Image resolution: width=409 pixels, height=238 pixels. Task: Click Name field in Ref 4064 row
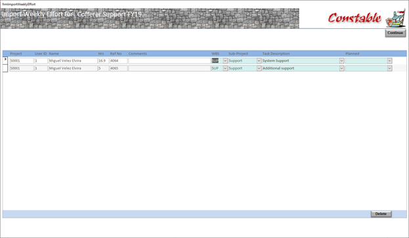(73, 61)
